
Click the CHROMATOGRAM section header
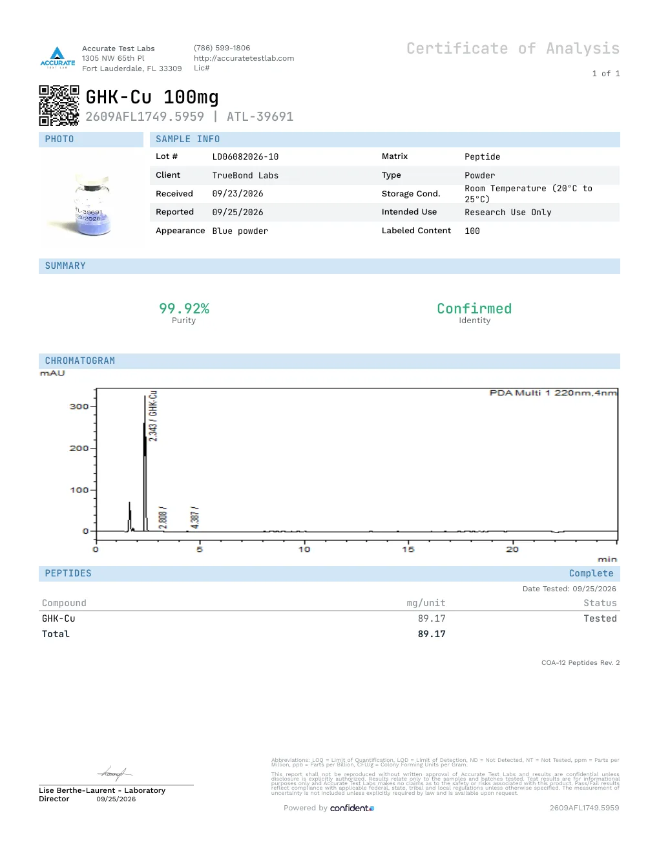(329, 361)
